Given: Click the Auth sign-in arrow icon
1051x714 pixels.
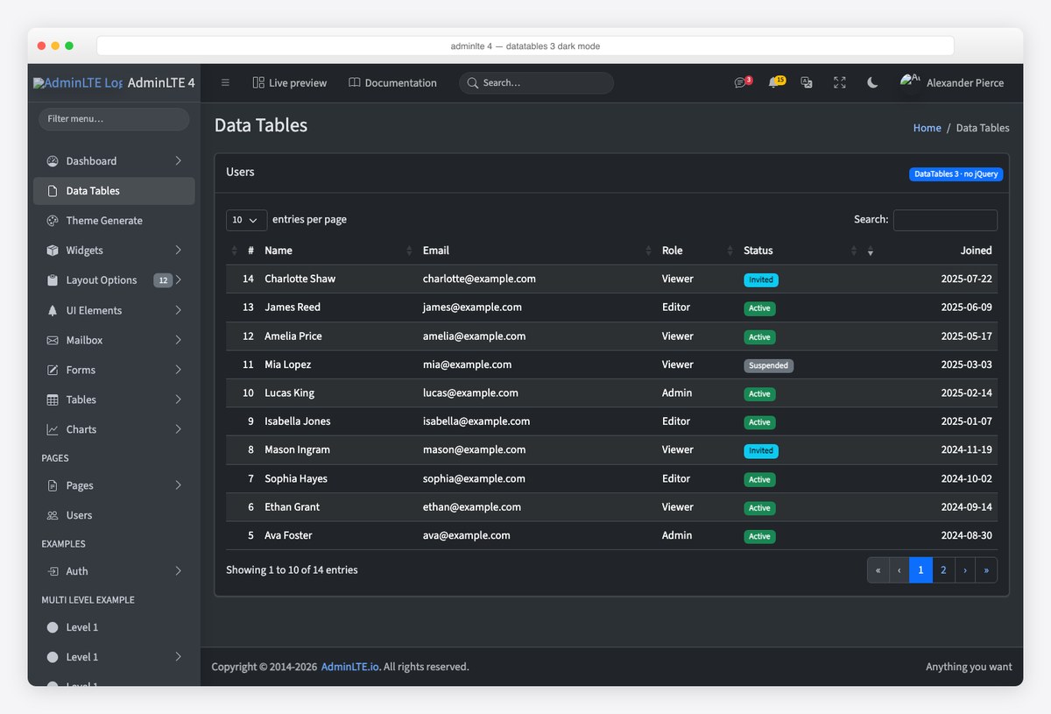Looking at the screenshot, I should point(53,571).
